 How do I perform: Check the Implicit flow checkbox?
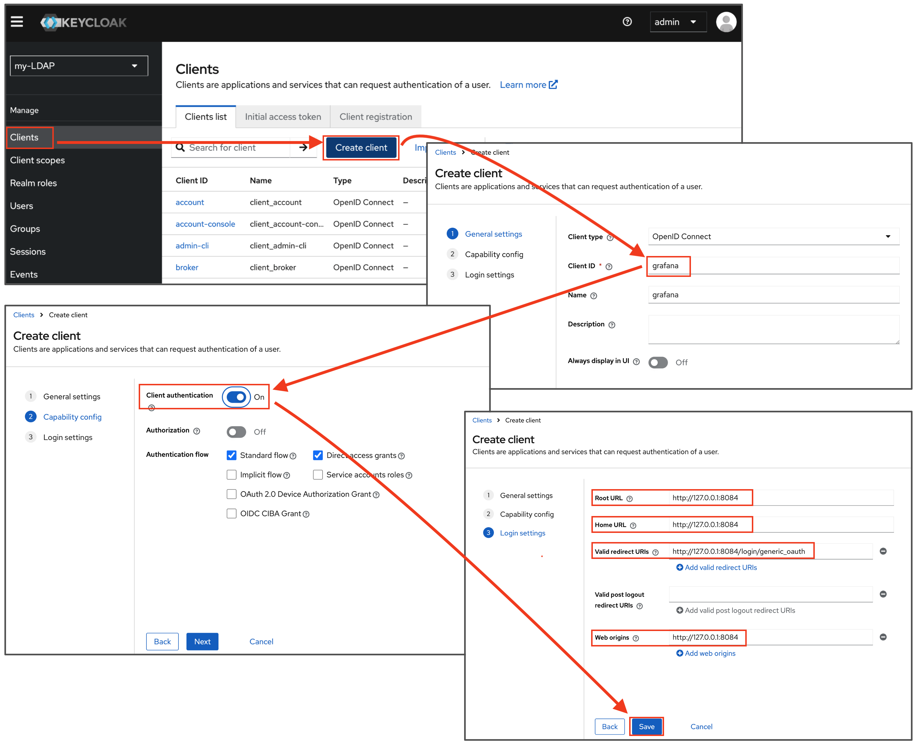232,475
